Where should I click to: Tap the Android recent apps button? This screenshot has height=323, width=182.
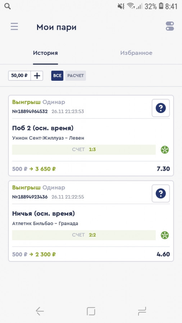tap(142, 311)
